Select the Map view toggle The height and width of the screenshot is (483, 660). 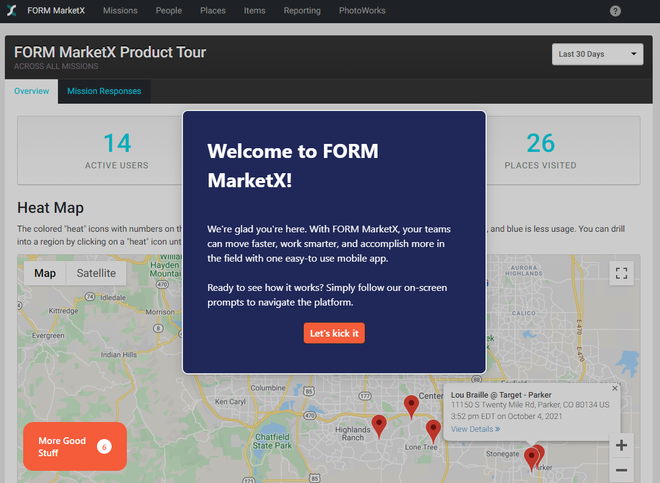pyautogui.click(x=45, y=273)
